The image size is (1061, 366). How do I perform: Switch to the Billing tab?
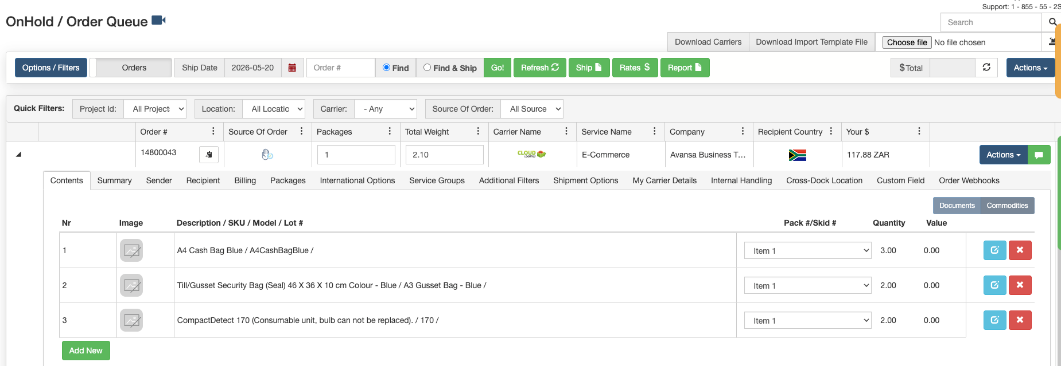pyautogui.click(x=245, y=180)
